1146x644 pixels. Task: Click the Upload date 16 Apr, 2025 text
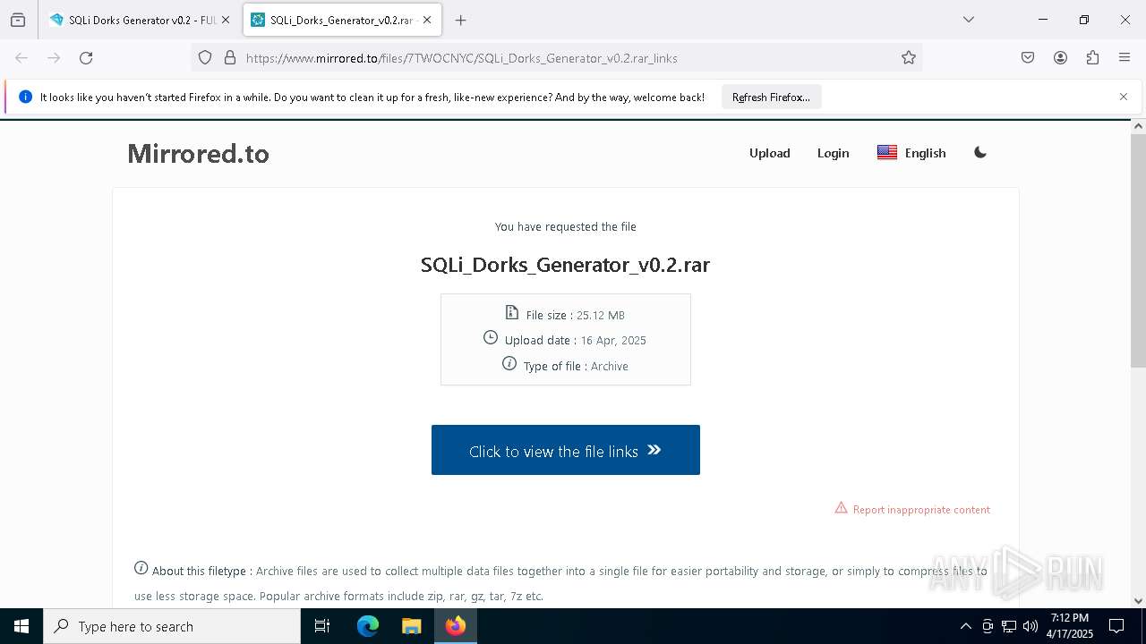point(576,340)
